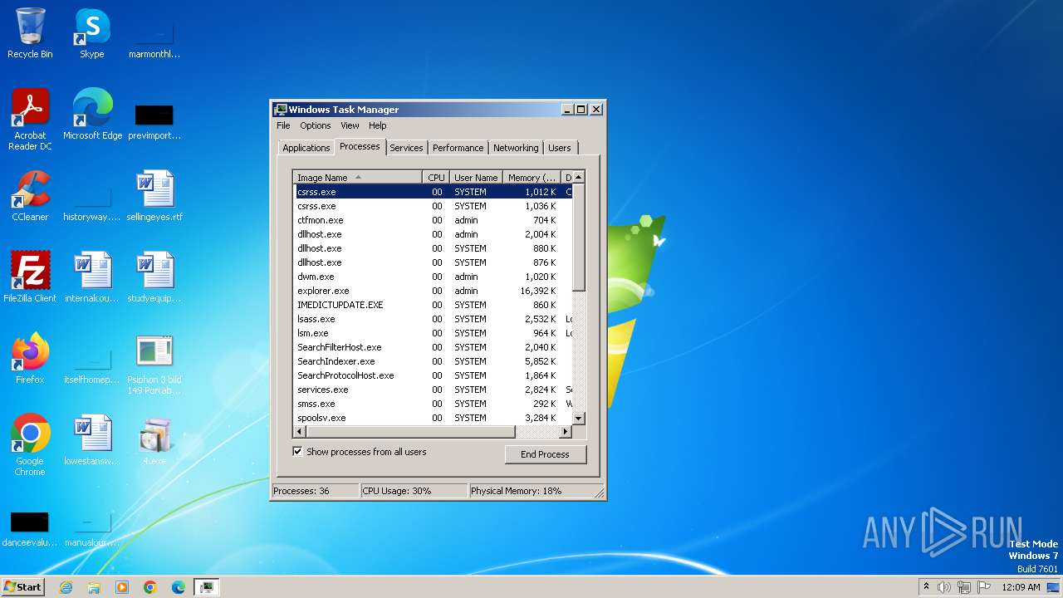Image resolution: width=1063 pixels, height=598 pixels.
Task: Open the File menu
Action: coord(283,125)
